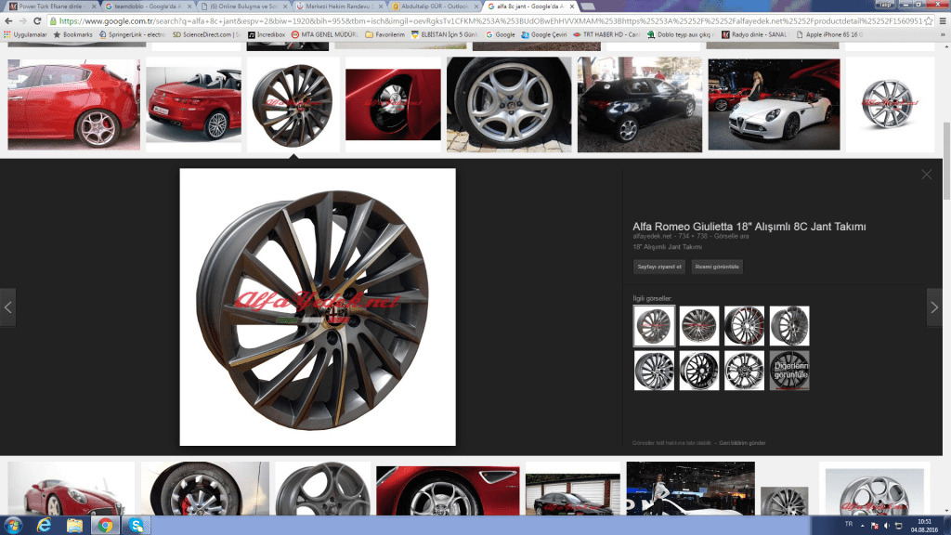Close the alfa 8c jant tab
Viewport: 951px width, 535px height.
(x=571, y=7)
